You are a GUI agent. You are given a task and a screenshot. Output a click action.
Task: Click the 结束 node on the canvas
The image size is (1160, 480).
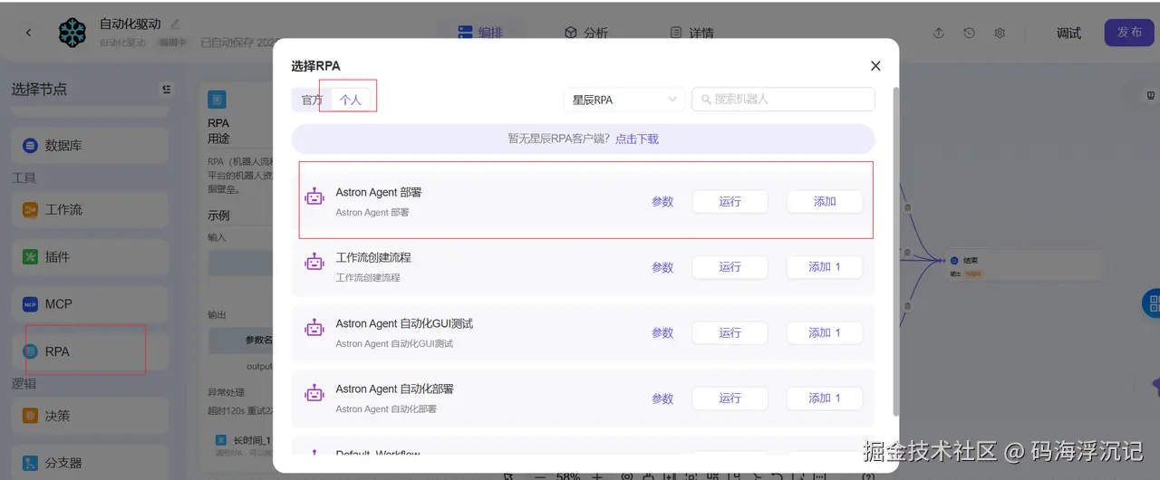pos(1024,265)
